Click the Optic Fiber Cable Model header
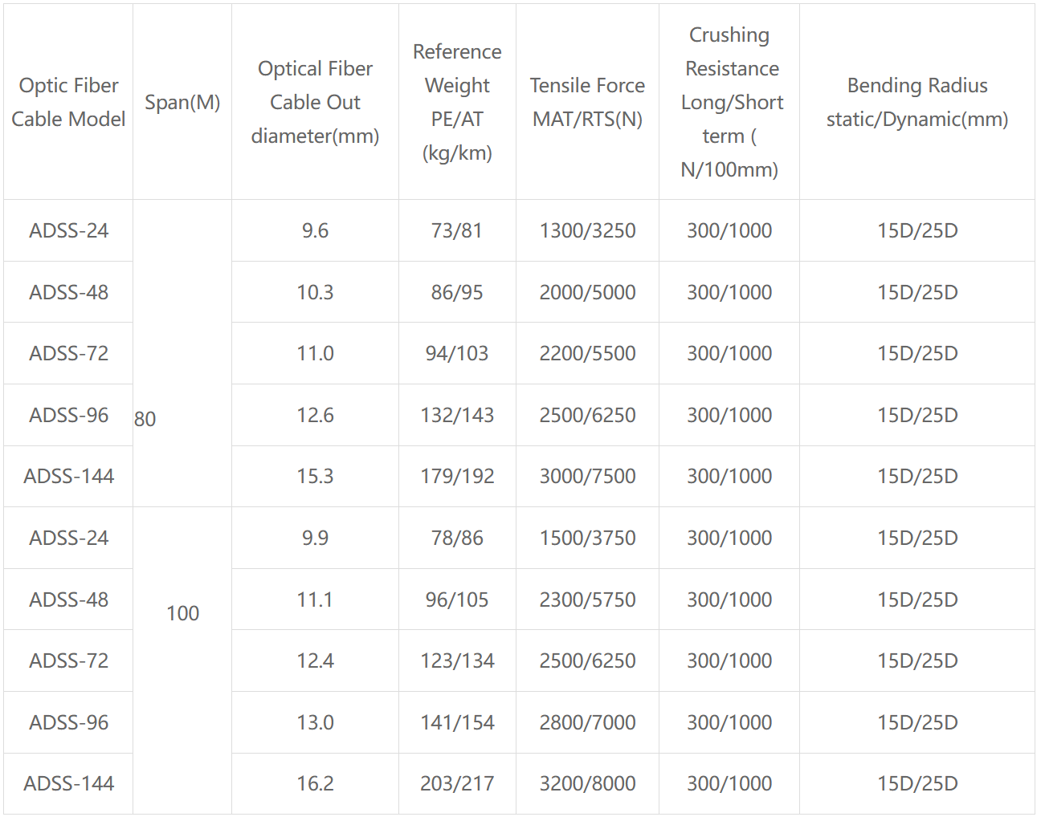Image resolution: width=1041 pixels, height=821 pixels. click(68, 102)
